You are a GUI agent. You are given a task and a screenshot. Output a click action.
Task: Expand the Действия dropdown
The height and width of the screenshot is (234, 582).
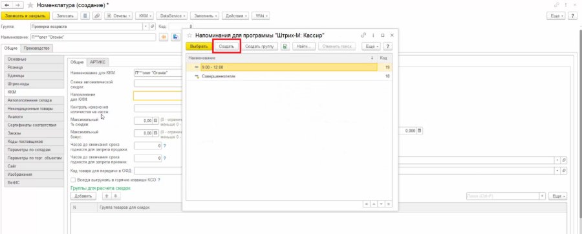click(235, 16)
